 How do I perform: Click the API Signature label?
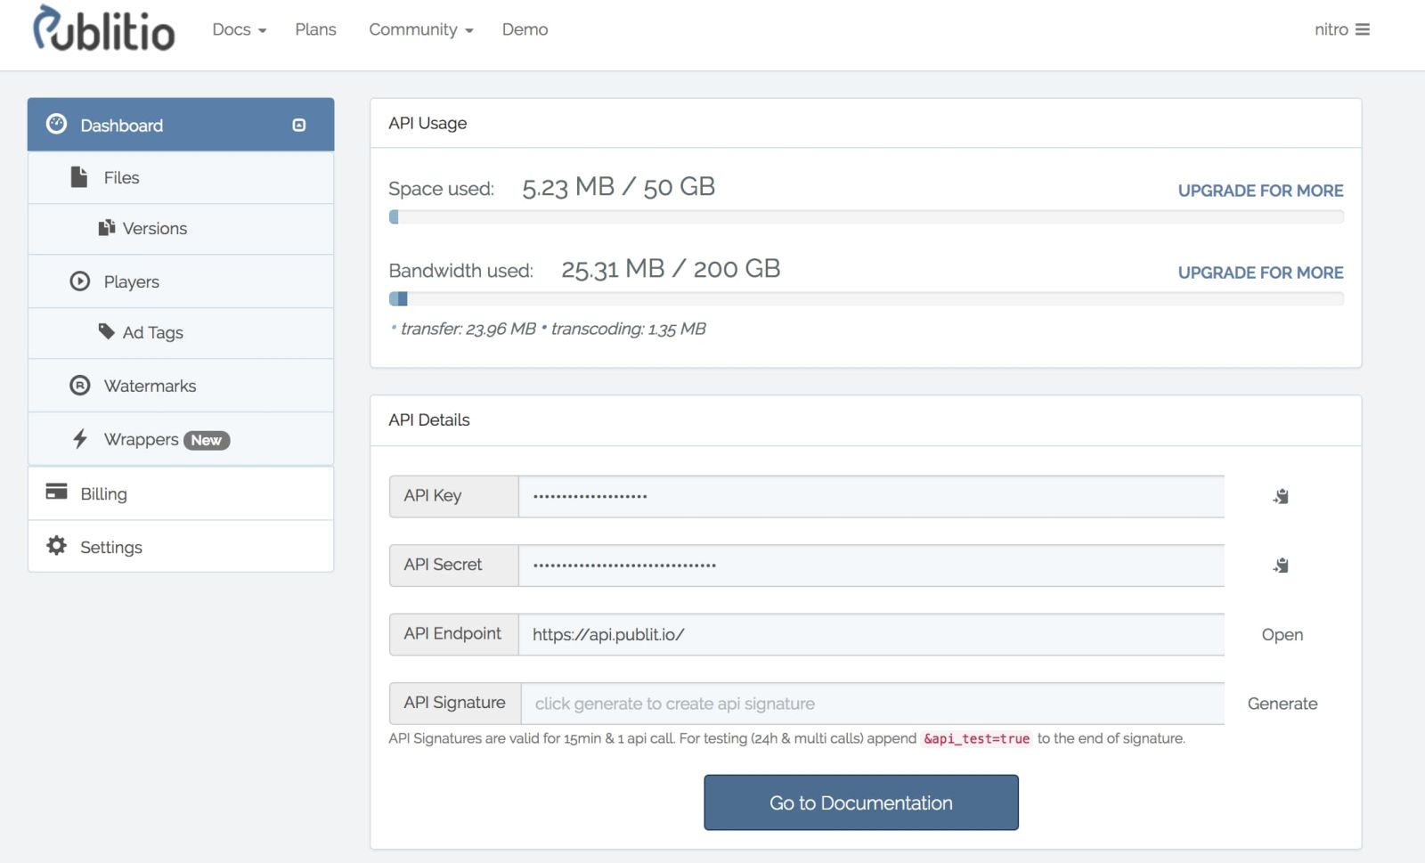(454, 703)
